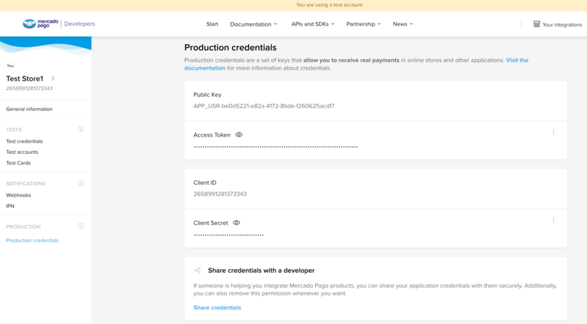Image resolution: width=587 pixels, height=324 pixels.
Task: Open the Access Token three-dot menu
Action: coord(553,132)
